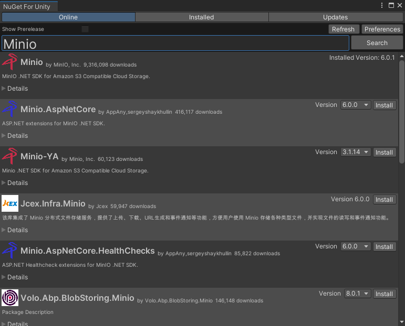Screen dimensions: 405x326
Task: Click the Minio package bird logo
Action: 10,62
